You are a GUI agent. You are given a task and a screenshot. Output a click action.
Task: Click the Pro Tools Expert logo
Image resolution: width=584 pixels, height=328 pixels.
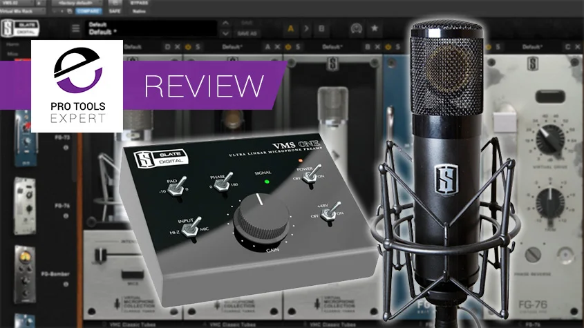pyautogui.click(x=77, y=86)
